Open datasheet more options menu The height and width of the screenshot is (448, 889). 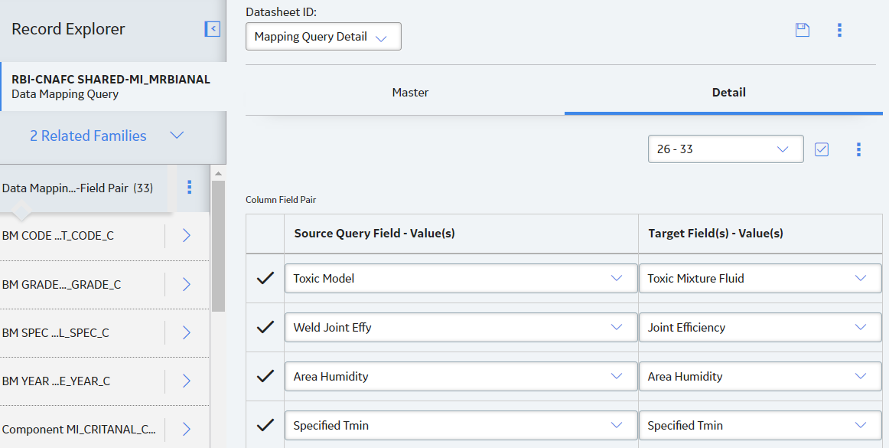coord(840,30)
